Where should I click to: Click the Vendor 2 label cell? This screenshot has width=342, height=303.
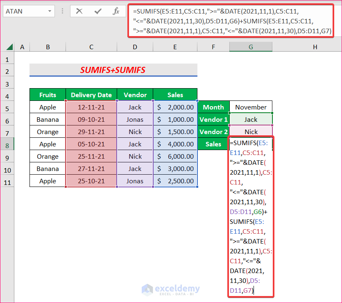click(x=213, y=132)
